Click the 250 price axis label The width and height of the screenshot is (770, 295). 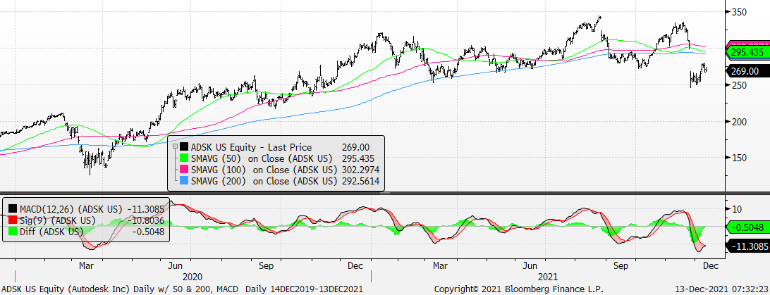click(x=738, y=85)
